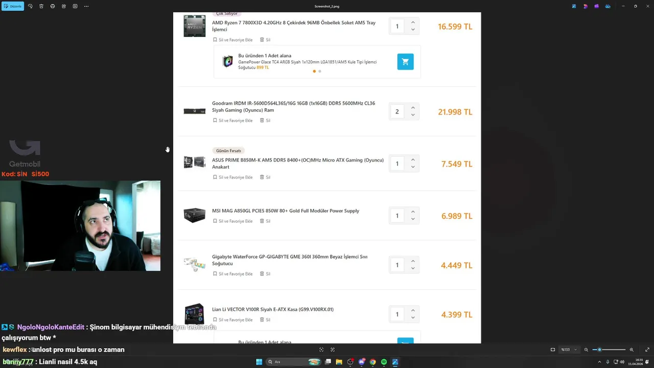The height and width of the screenshot is (368, 654).
Task: Click the Günün Fırsatı badge
Action: tap(228, 151)
